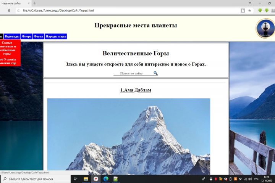
Task: Click the left green download arrow extension
Action: click(x=260, y=11)
